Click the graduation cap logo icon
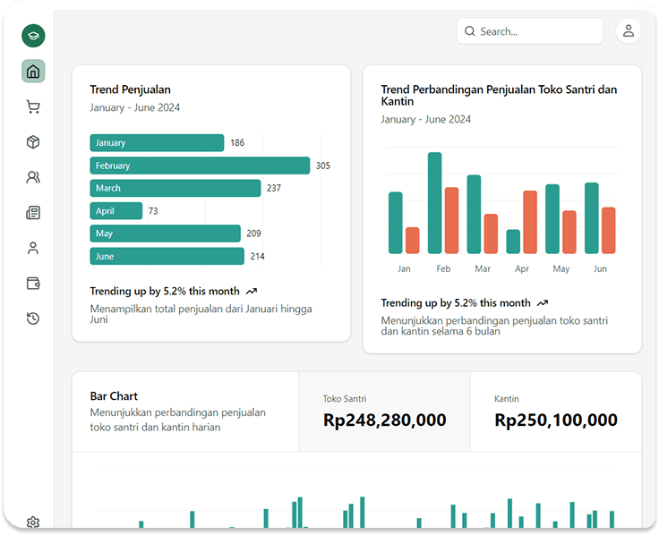The image size is (659, 535). click(x=33, y=36)
